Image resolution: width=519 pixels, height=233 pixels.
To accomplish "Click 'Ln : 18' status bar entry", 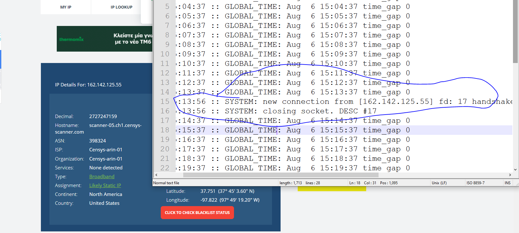I will (355, 183).
